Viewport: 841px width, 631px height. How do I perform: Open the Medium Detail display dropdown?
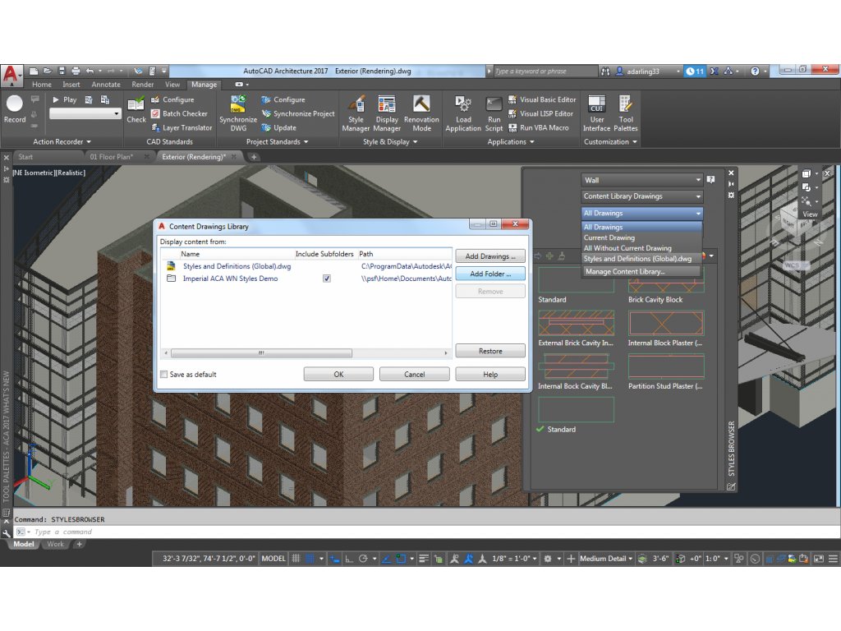point(606,559)
